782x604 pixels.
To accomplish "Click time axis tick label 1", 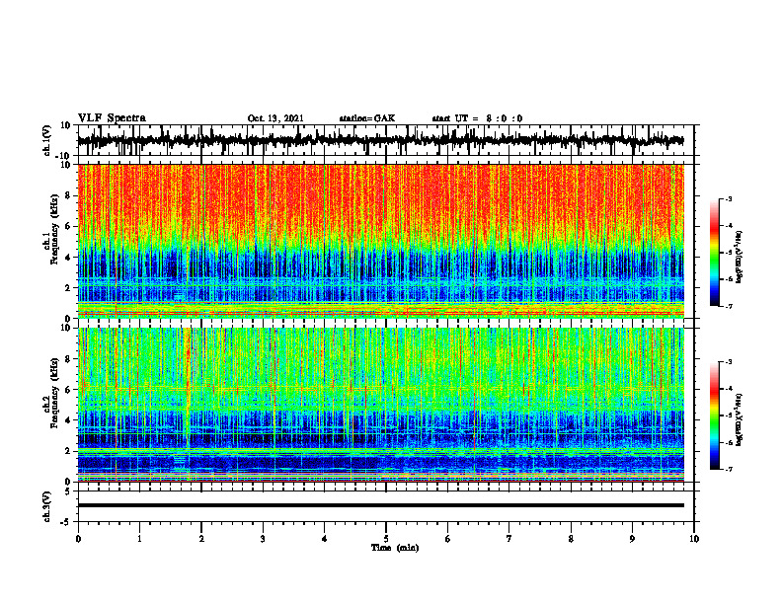I will pyautogui.click(x=139, y=539).
